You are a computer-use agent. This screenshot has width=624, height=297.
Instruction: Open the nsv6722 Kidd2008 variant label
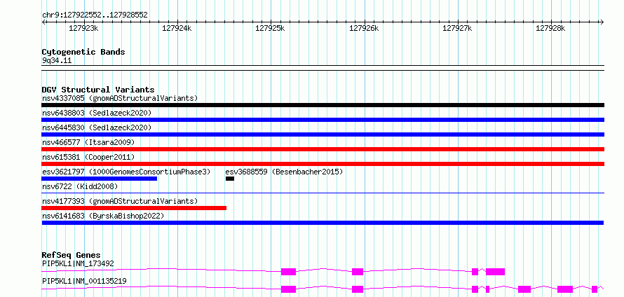point(80,186)
